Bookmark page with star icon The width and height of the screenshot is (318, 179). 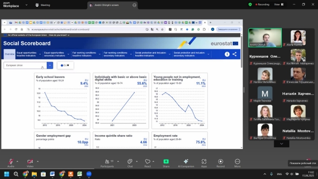click(x=162, y=29)
